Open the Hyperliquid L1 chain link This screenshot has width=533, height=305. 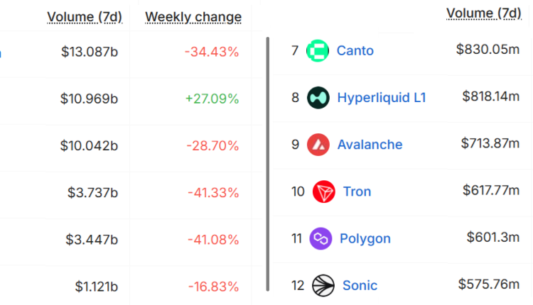(x=382, y=98)
